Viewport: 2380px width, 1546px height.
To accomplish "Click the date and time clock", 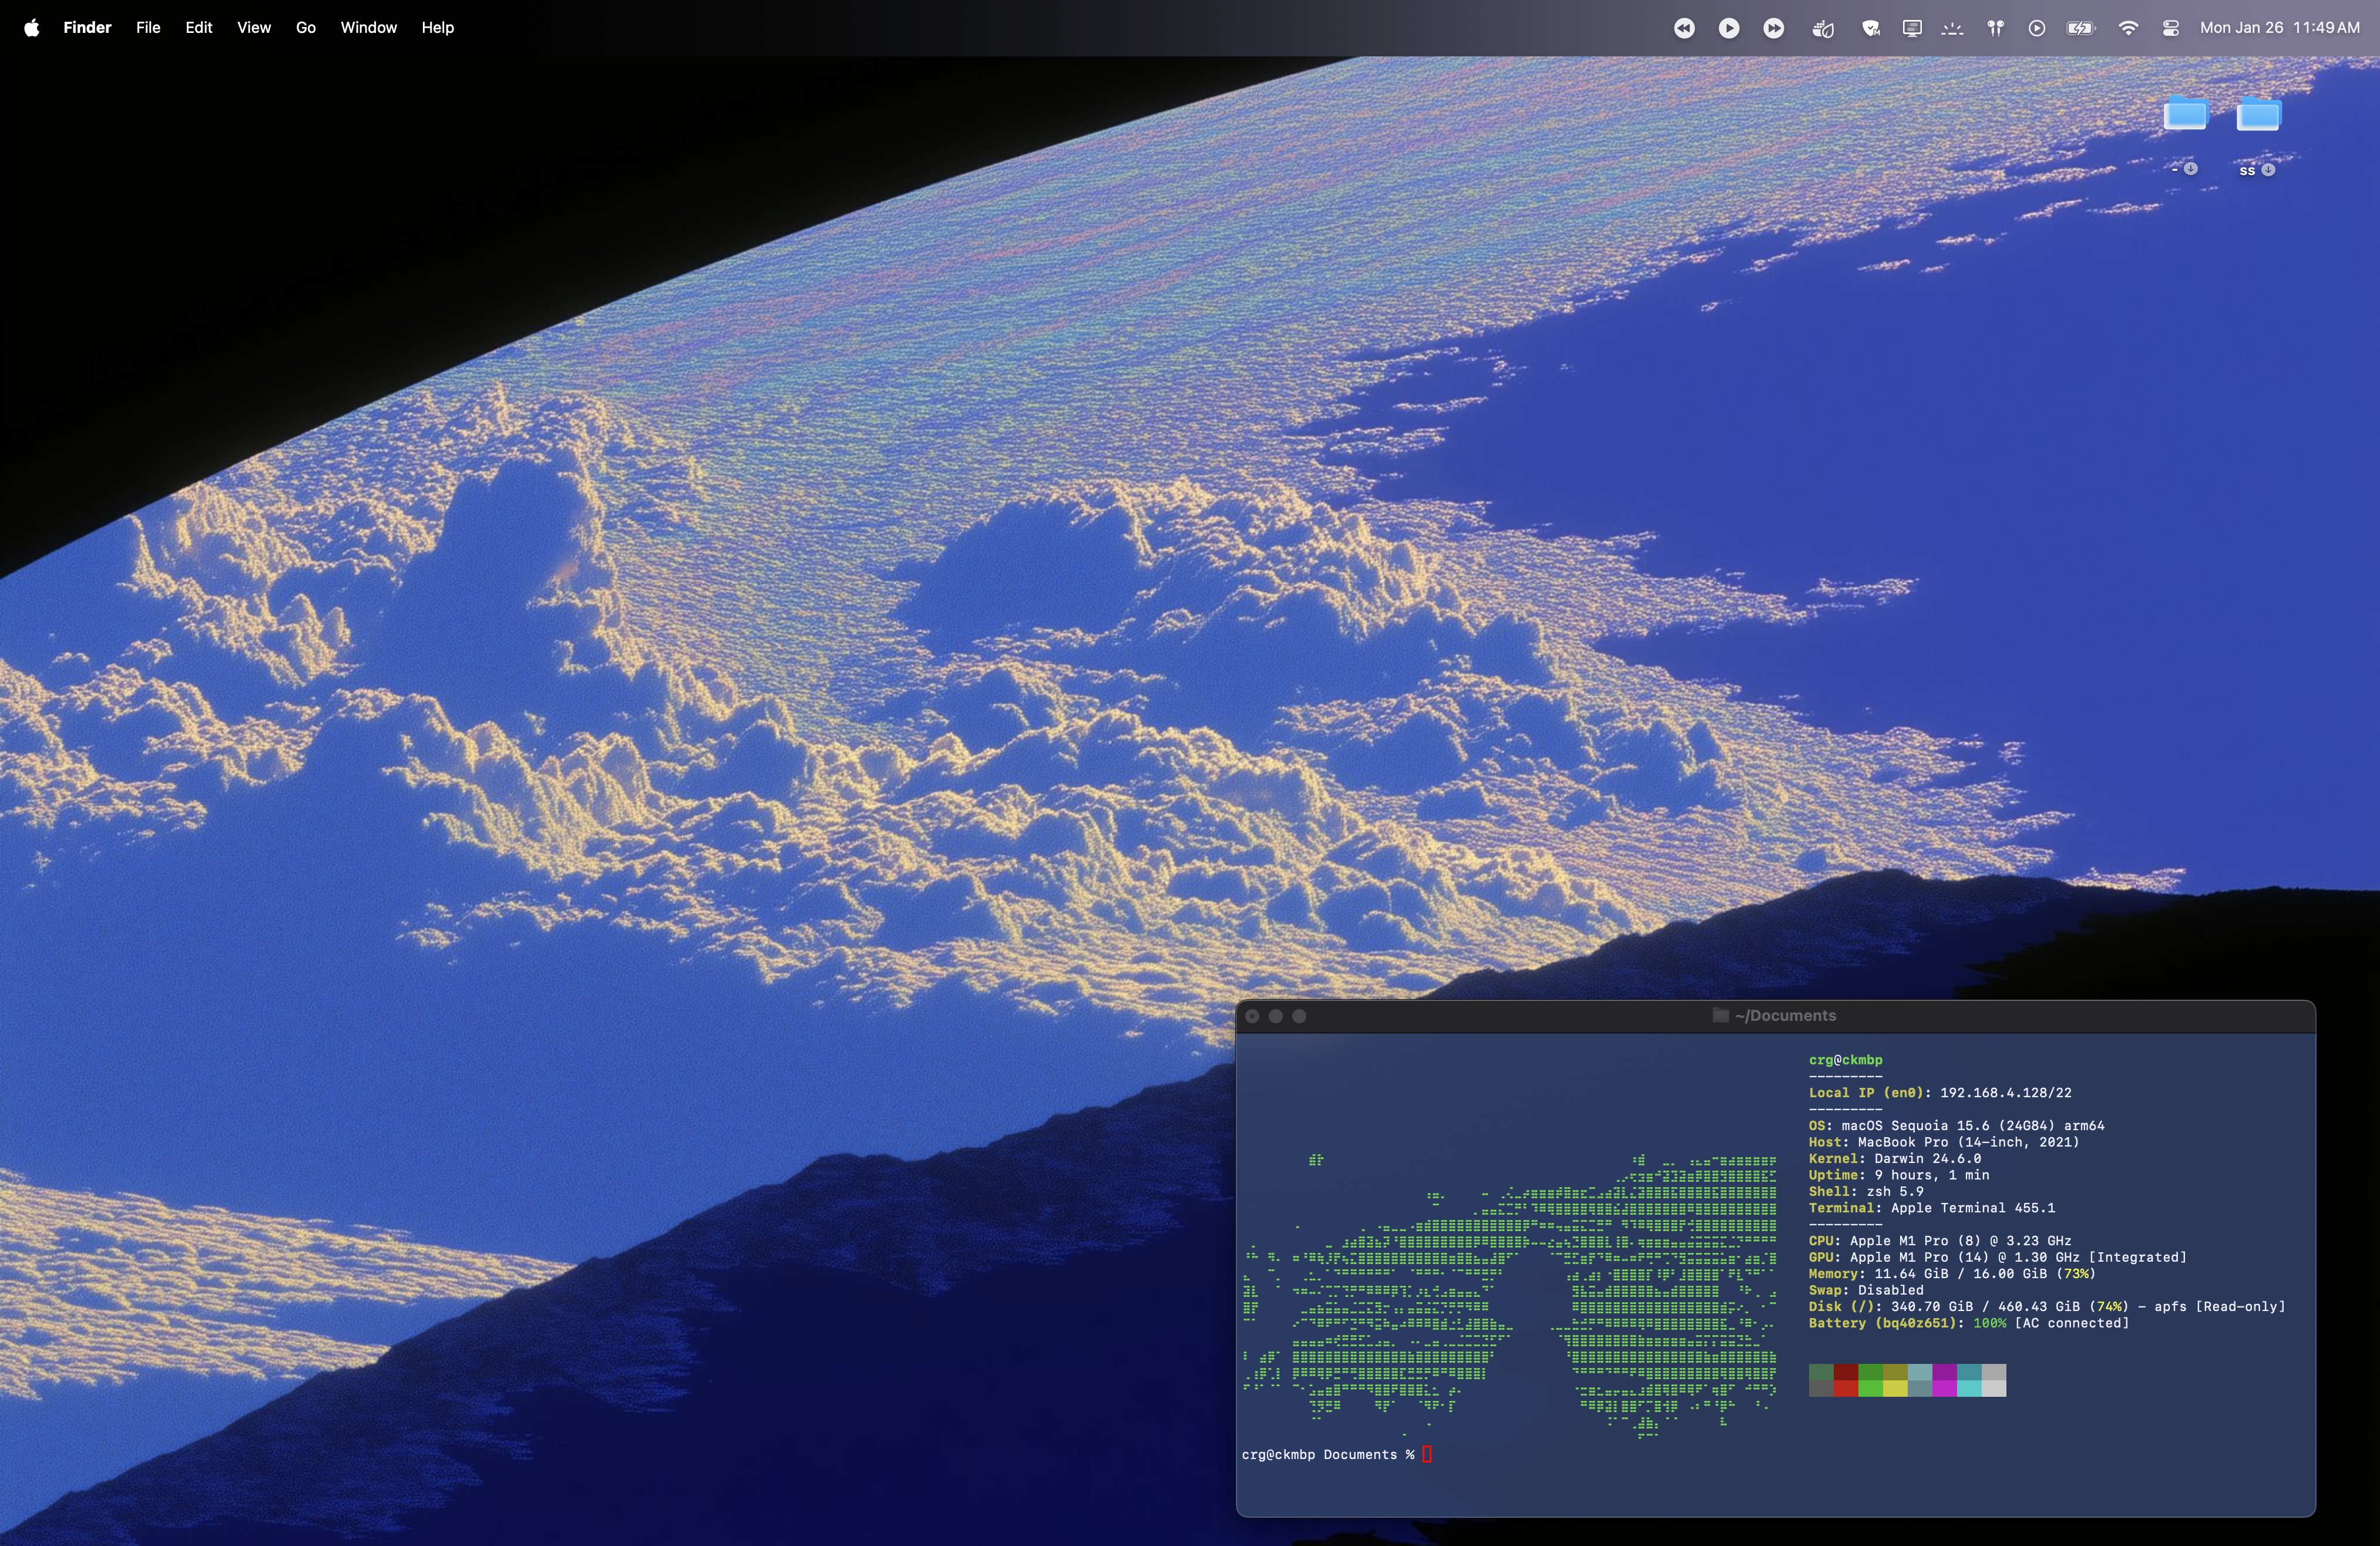I will point(2279,28).
